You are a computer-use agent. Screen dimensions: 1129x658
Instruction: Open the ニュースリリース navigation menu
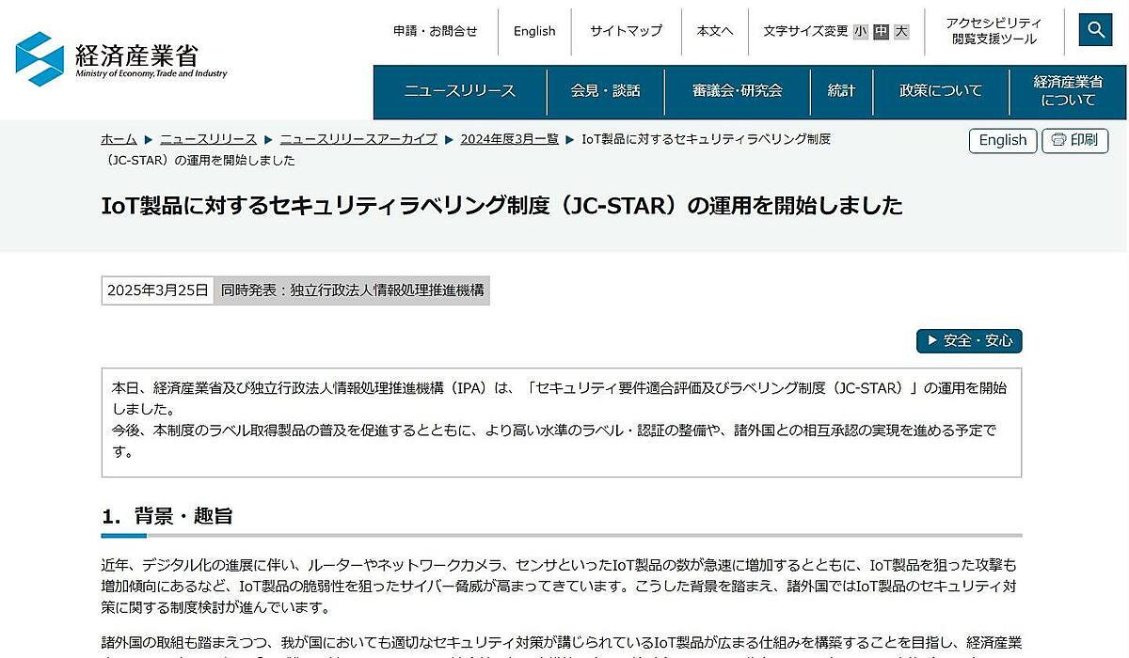click(x=460, y=91)
